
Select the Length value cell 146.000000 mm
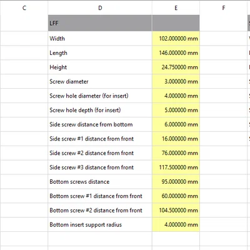[176, 53]
